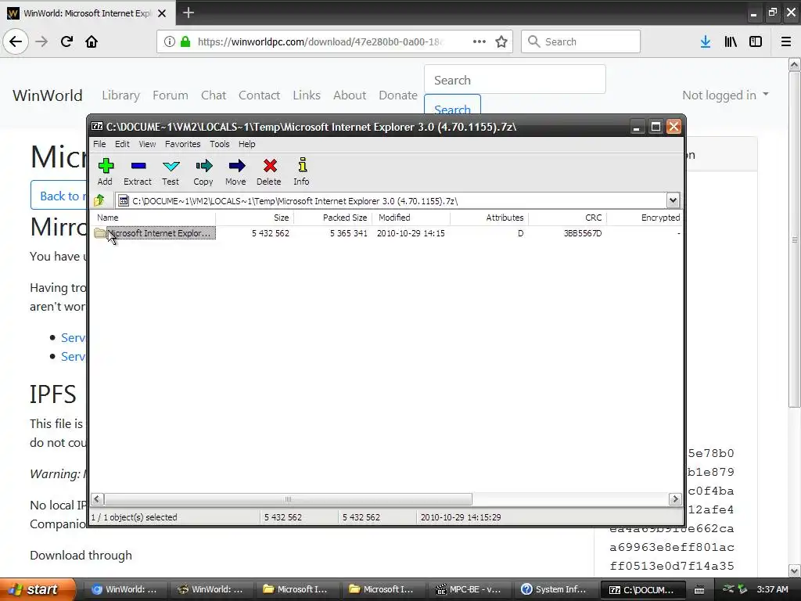Click the horizontal scrollbar right arrow in 7-Zip
Viewport: 801px width, 601px height.
pos(675,498)
